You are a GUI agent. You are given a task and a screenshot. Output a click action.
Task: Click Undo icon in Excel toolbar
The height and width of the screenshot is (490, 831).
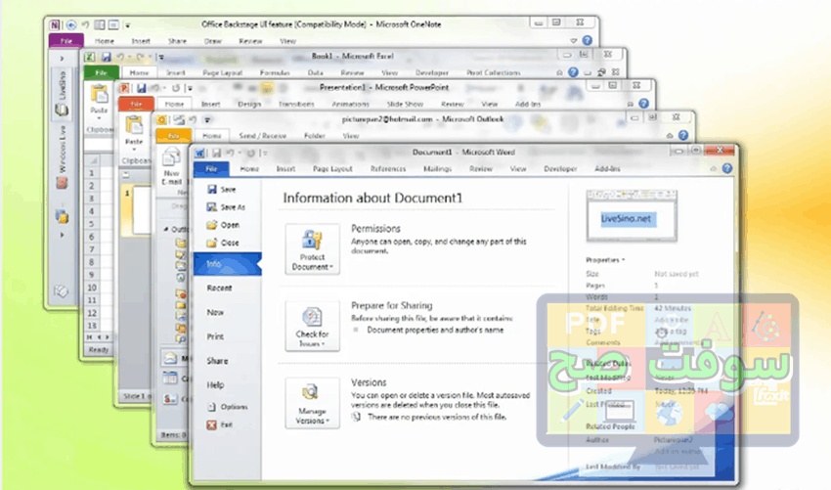pyautogui.click(x=121, y=57)
